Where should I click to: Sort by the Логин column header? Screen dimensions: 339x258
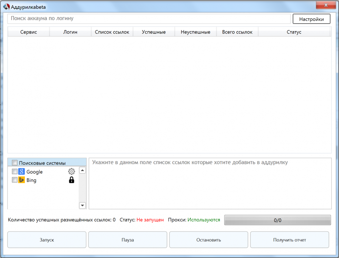(x=70, y=32)
